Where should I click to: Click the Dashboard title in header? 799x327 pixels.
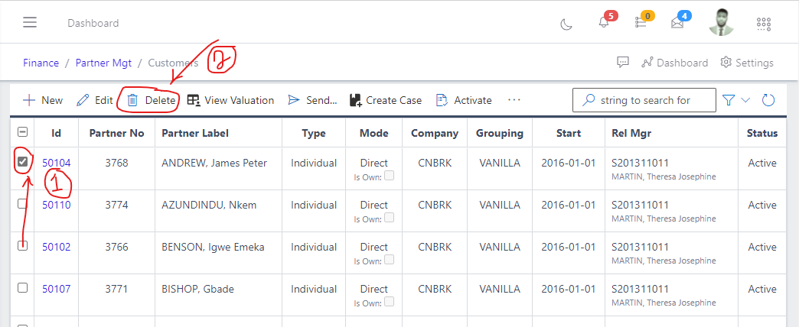coord(93,23)
